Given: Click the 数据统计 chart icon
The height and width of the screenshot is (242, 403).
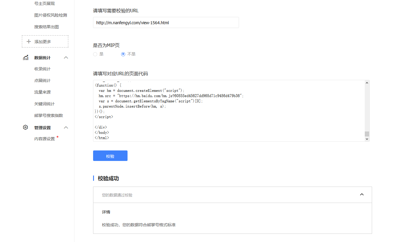Looking at the screenshot, I should (x=26, y=57).
